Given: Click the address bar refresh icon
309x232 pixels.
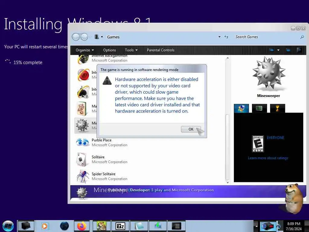Looking at the screenshot, I should click(x=226, y=37).
